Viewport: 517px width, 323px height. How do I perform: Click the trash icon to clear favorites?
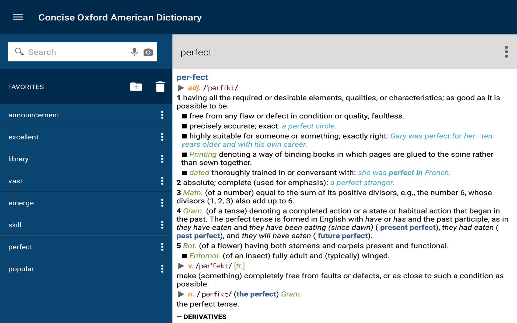160,87
